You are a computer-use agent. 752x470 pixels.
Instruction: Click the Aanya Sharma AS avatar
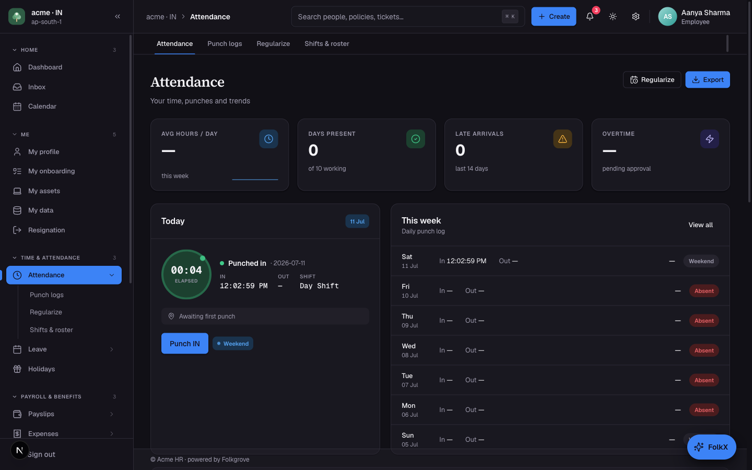tap(667, 17)
